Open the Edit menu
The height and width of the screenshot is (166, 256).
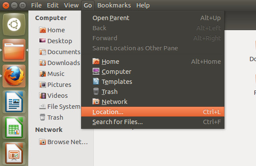click(53, 5)
